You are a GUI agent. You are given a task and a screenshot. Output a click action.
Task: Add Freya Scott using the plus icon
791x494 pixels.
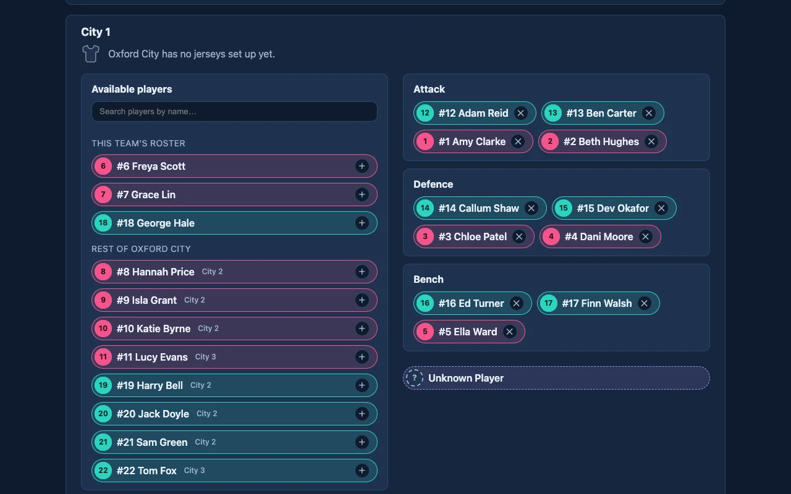362,166
